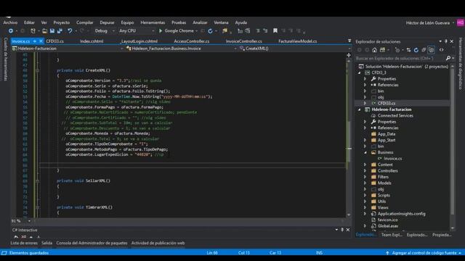This screenshot has width=465, height=261.
Task: Open the Google Chrome browser dropdown arrow
Action: [196, 30]
